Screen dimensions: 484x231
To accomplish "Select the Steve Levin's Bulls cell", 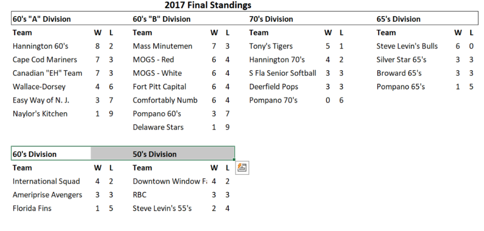I will pos(407,46).
